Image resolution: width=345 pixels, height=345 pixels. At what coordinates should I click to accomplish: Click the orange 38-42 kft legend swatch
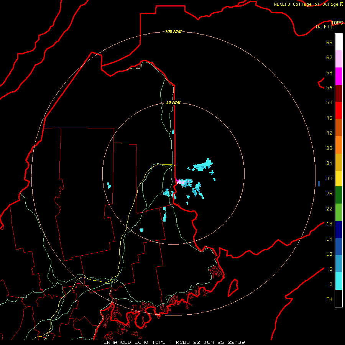[338, 145]
